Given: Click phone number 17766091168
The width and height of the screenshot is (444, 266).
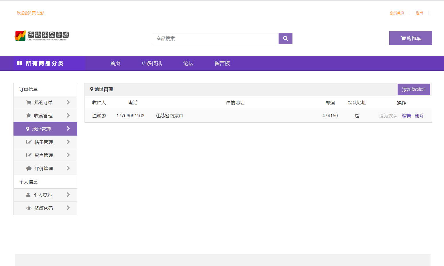Looking at the screenshot, I should pyautogui.click(x=130, y=116).
